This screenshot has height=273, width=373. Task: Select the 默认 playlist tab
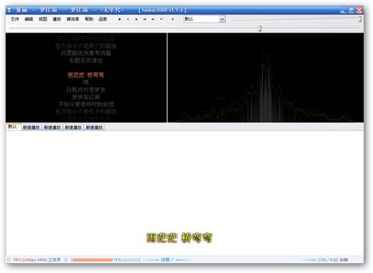click(x=12, y=127)
